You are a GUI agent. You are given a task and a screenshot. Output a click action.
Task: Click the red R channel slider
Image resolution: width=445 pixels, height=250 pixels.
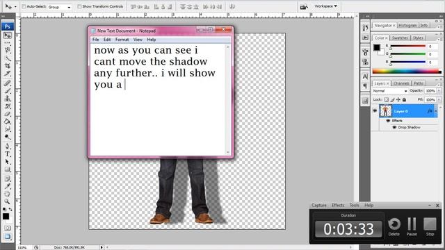408,47
